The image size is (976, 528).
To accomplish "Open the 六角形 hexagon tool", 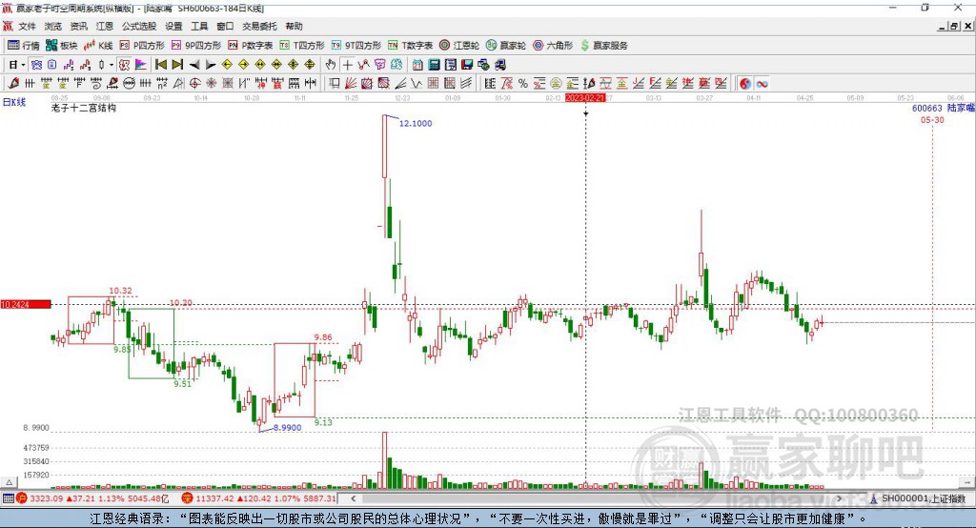I will [x=553, y=46].
